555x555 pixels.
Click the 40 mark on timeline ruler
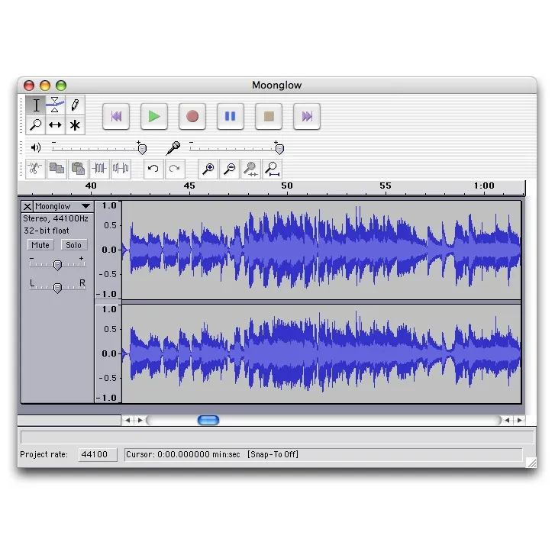(x=91, y=186)
